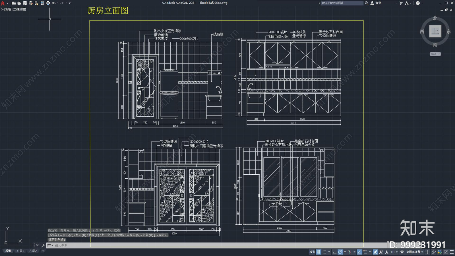This screenshot has width=455, height=256.
Task: Expand the undo history dropdown arrow
Action: pos(58,3)
